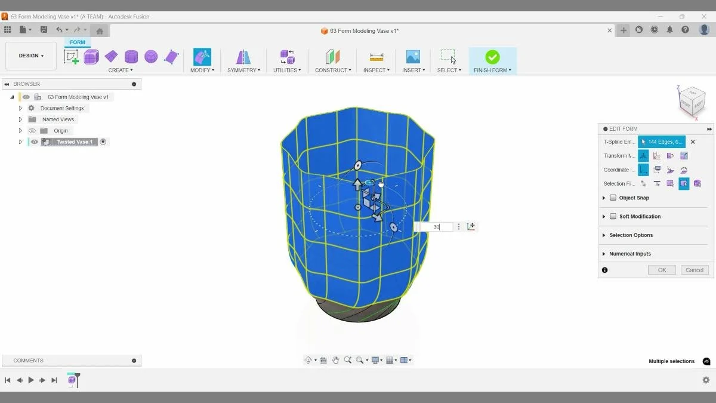Click the Mirror symmetry tool icon
This screenshot has height=403, width=716.
coord(243,57)
